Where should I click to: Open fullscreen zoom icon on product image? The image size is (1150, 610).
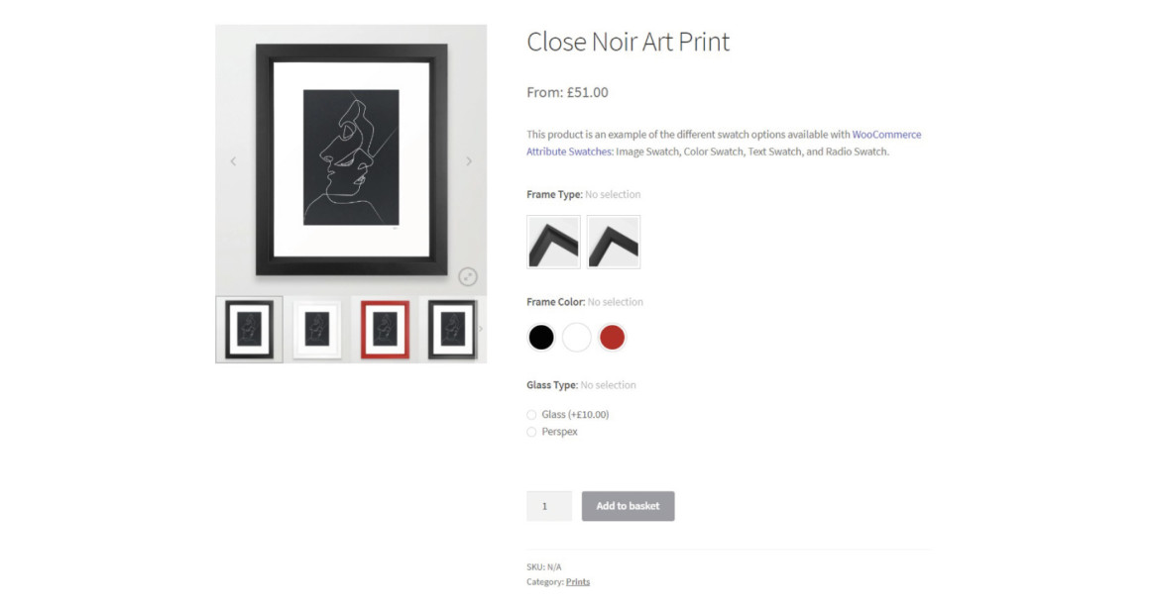[468, 276]
